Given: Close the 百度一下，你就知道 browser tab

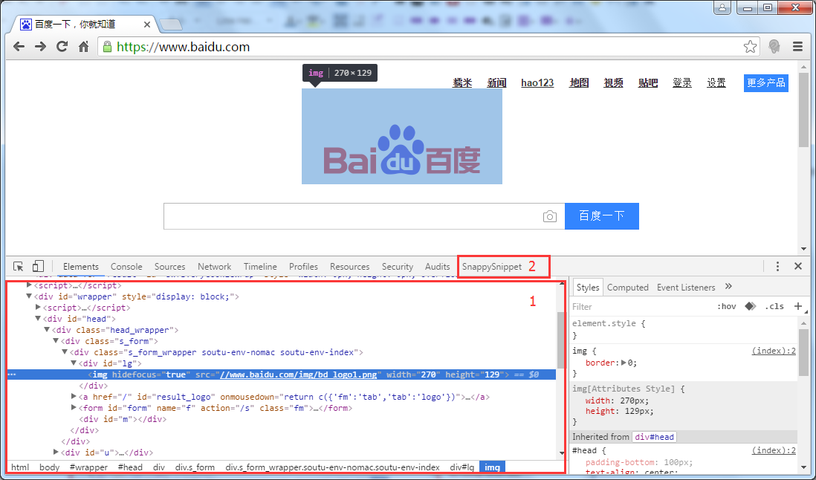Looking at the screenshot, I should pos(146,25).
